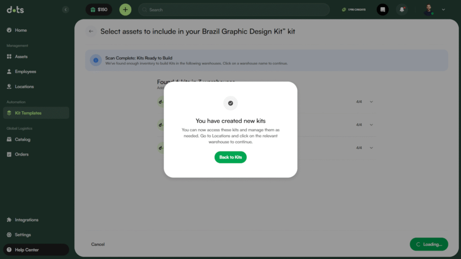
Task: Open the notifications bell icon
Action: click(402, 9)
